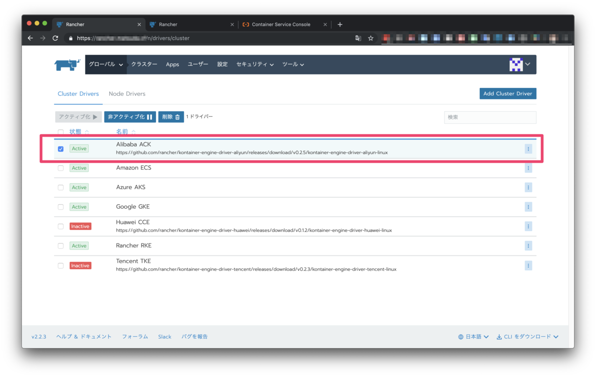Check the Azure AKS checkbox
Screen dimensions: 596x377
[x=61, y=187]
